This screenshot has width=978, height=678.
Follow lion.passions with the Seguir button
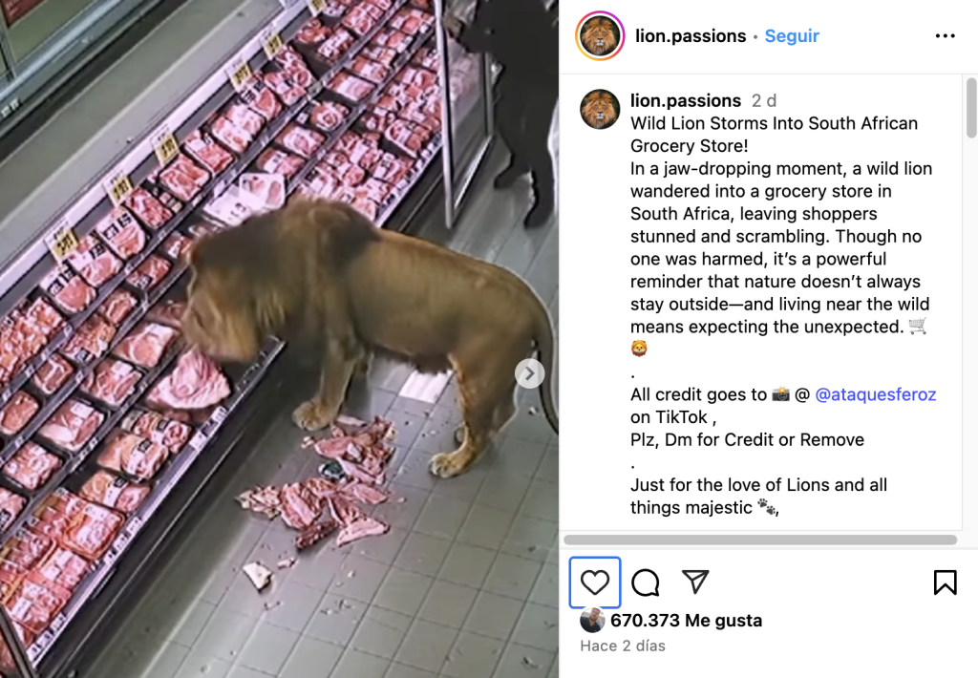coord(792,36)
